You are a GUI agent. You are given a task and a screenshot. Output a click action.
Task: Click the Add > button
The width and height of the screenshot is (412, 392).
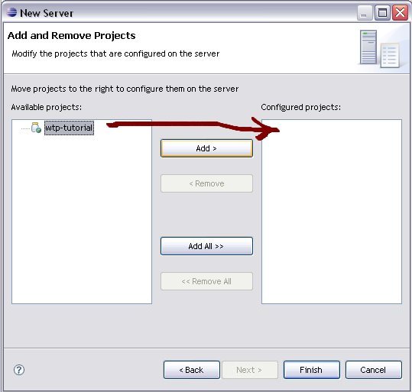tap(206, 148)
